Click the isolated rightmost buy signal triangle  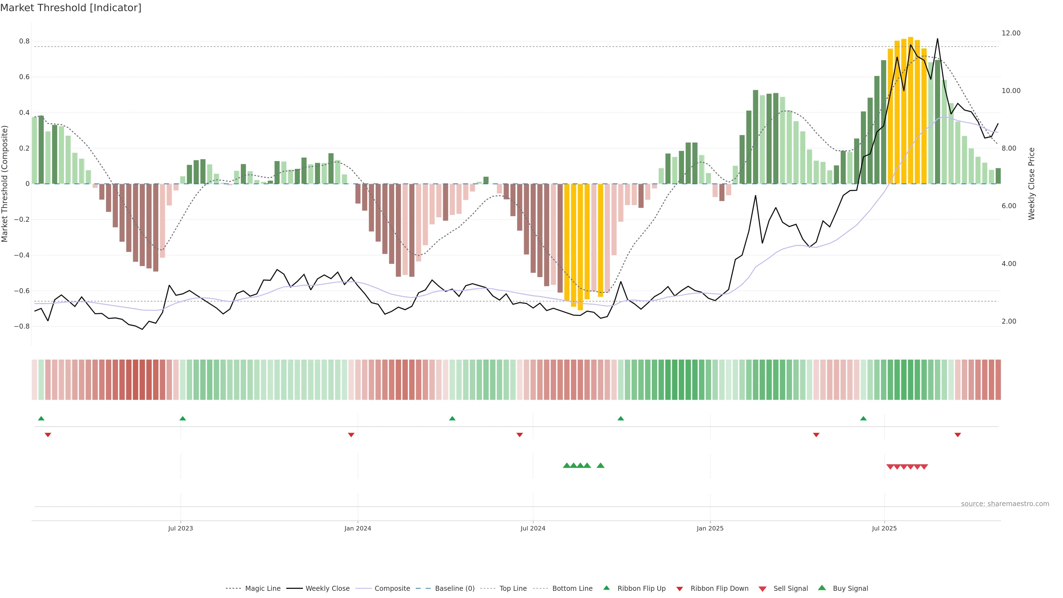click(x=601, y=465)
